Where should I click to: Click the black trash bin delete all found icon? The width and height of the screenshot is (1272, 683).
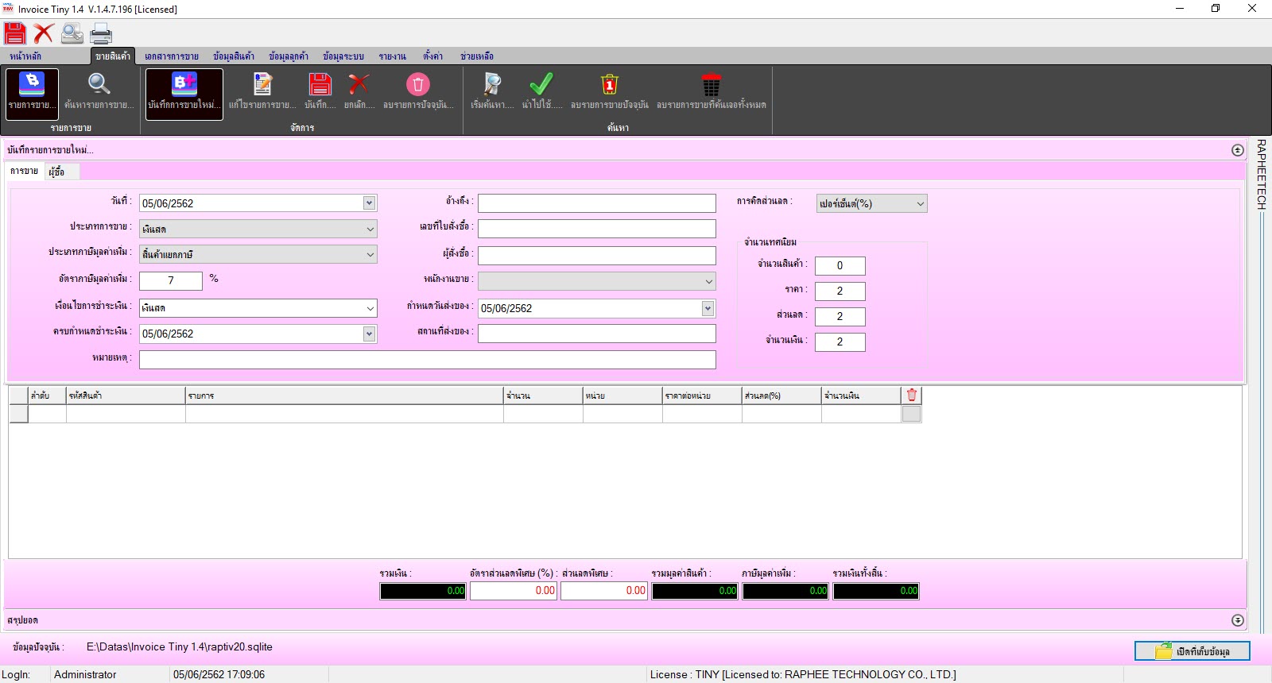(711, 85)
